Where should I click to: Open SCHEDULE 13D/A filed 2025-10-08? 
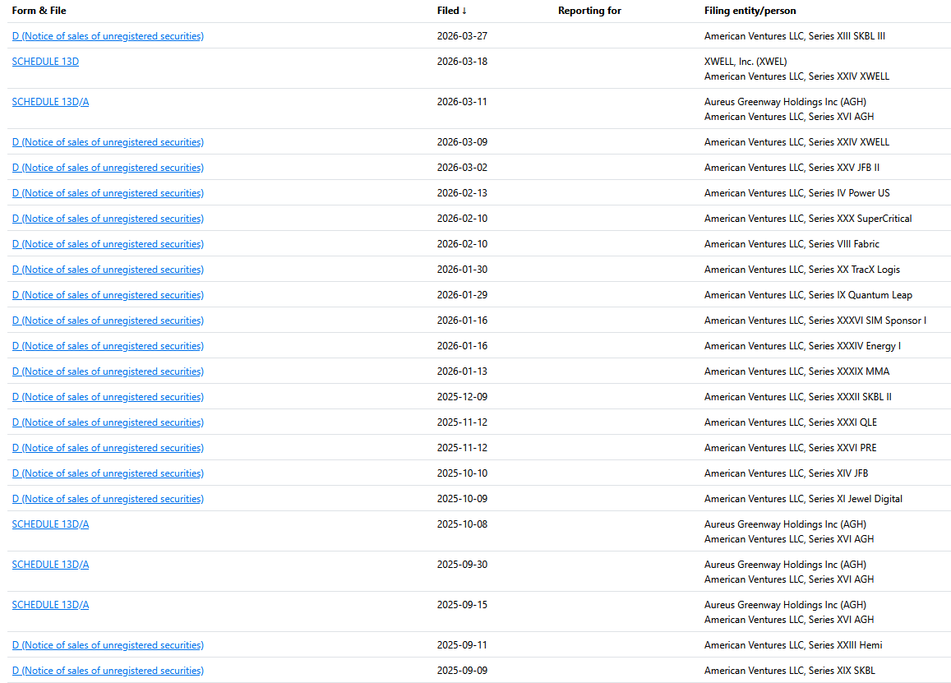click(50, 524)
